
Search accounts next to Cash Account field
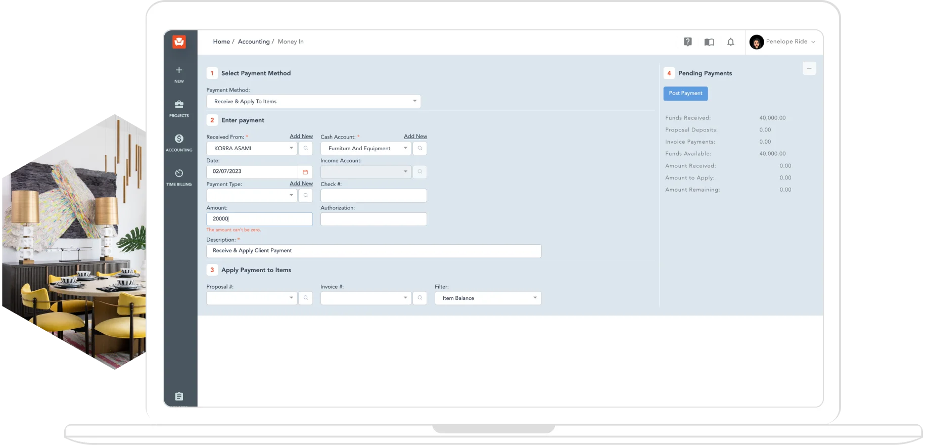(x=420, y=148)
